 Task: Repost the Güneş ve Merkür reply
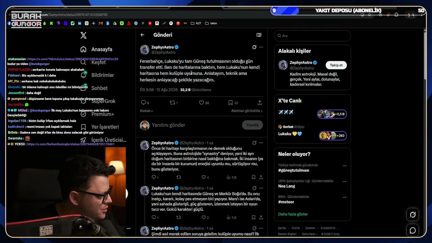pos(179,217)
